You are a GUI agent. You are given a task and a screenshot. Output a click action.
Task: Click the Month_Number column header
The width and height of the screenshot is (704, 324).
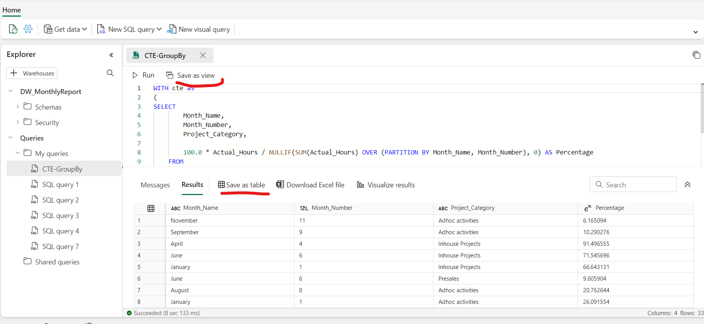click(364, 208)
